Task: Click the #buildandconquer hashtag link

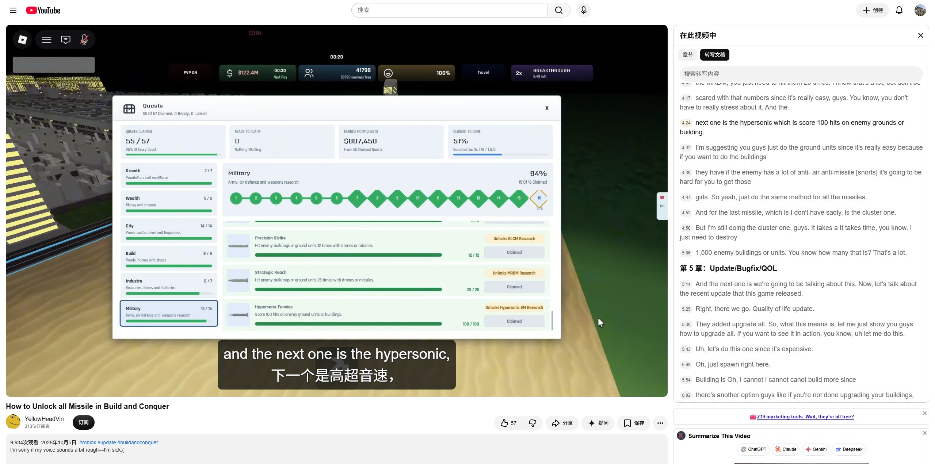Action: point(137,442)
